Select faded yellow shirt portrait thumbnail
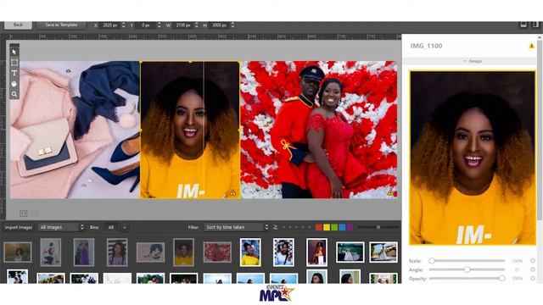Screen dimensions: 543x305 click(183, 252)
